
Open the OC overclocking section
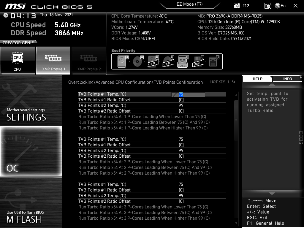pos(31,151)
